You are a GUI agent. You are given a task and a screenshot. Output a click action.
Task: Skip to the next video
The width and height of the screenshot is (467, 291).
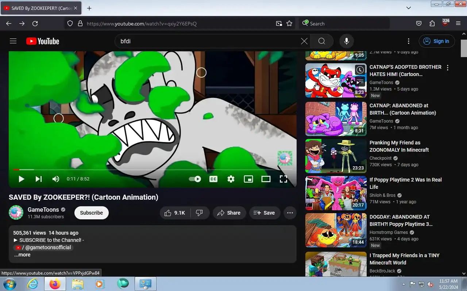pos(38,179)
